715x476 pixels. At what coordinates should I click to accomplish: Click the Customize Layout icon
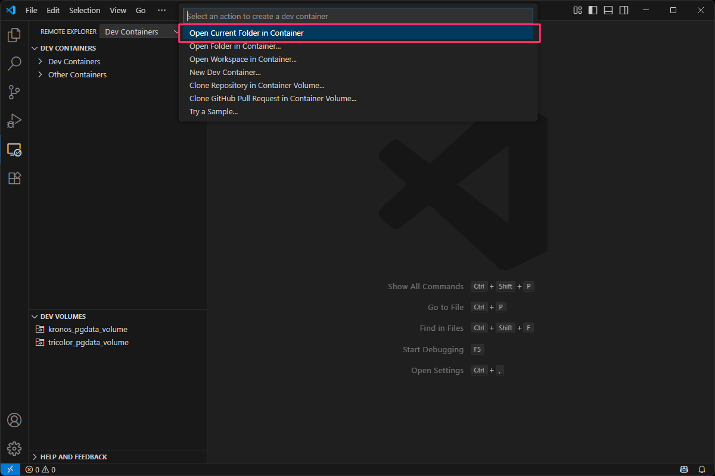coord(577,10)
